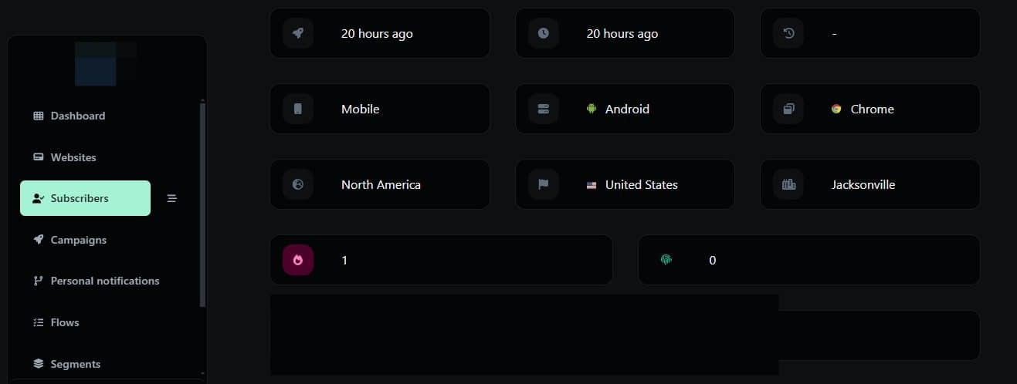Click the pink fire icon
1017x384 pixels.
tap(298, 260)
